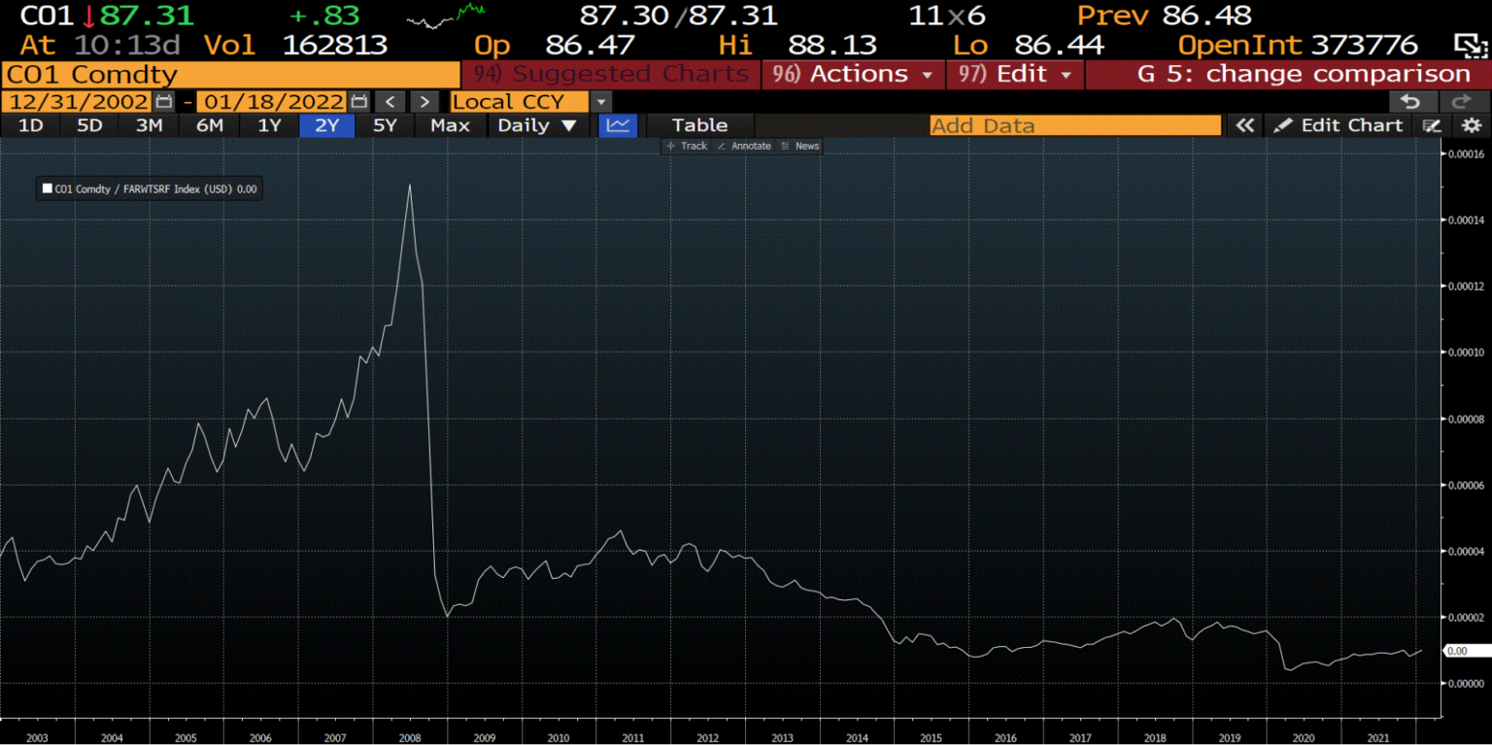The width and height of the screenshot is (1492, 745).
Task: Click the Table button
Action: (699, 124)
